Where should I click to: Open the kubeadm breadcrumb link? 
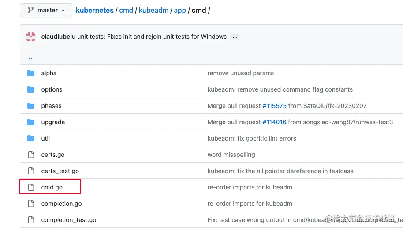click(153, 10)
